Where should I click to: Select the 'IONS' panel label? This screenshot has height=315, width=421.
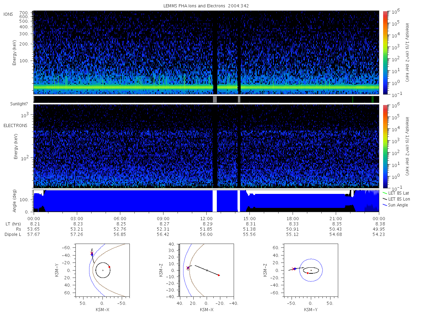coord(8,14)
